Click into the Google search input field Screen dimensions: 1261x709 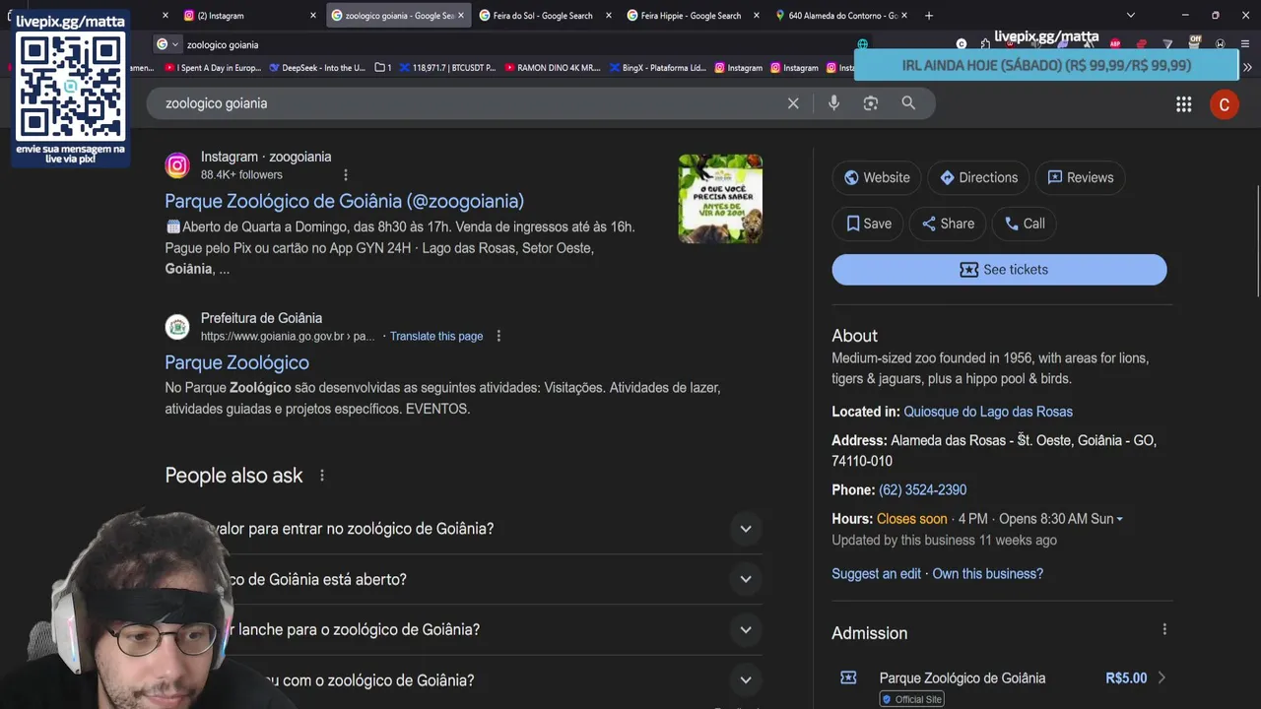[x=468, y=103]
